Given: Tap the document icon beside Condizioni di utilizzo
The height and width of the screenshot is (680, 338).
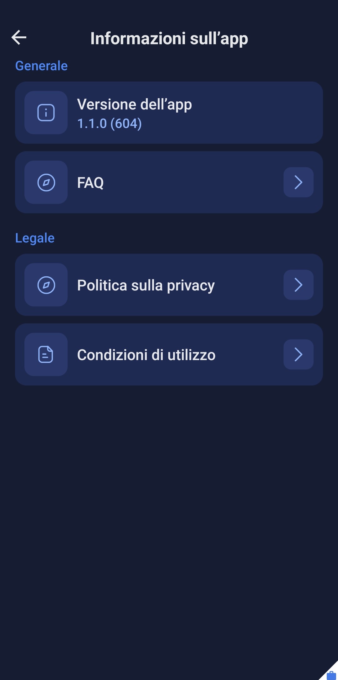Looking at the screenshot, I should [46, 354].
